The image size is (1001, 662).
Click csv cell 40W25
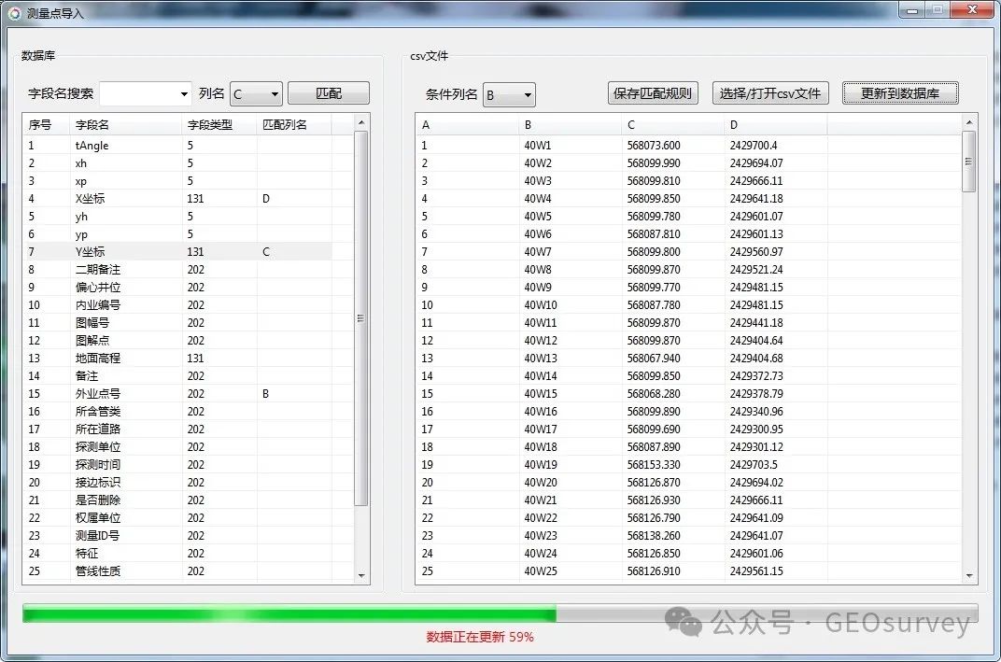[540, 571]
